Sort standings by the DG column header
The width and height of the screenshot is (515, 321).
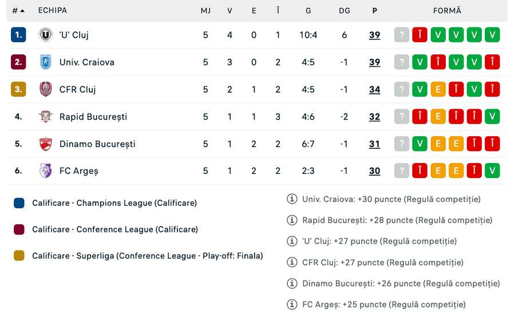coord(344,11)
